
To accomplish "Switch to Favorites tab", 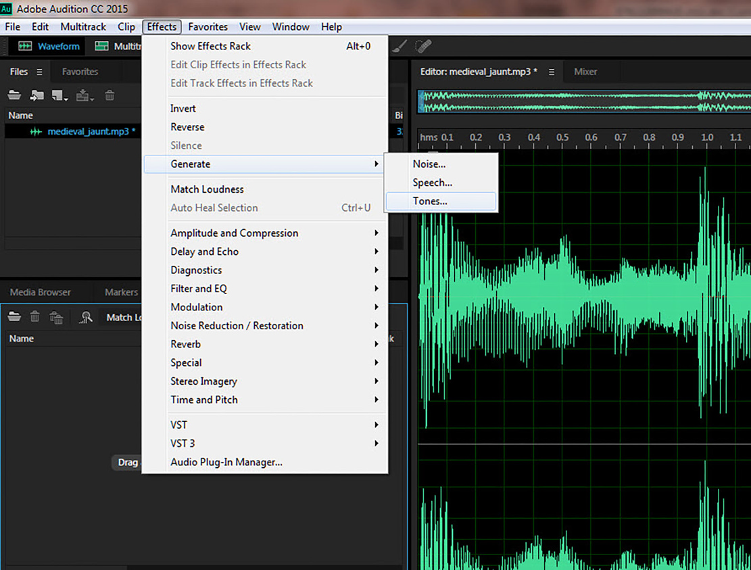I will coord(80,72).
